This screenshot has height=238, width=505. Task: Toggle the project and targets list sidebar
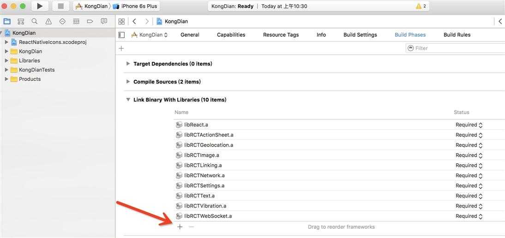tap(121, 35)
